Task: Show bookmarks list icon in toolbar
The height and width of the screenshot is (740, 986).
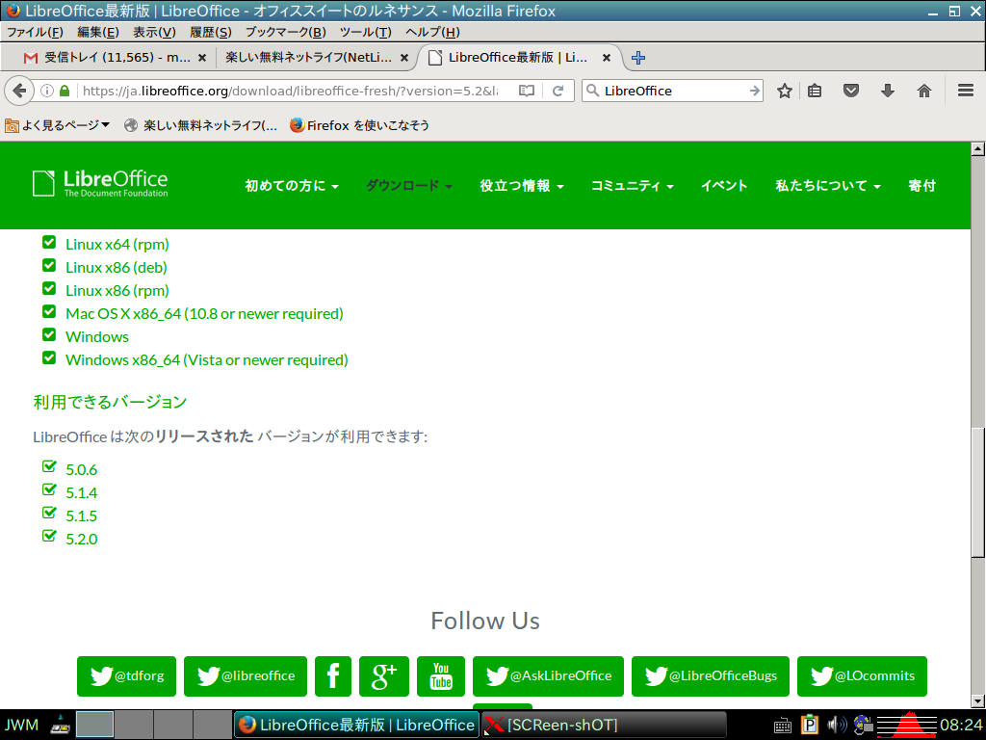Action: 815,91
